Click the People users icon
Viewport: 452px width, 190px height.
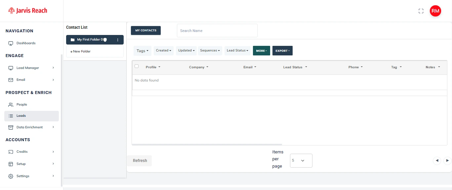click(x=11, y=105)
